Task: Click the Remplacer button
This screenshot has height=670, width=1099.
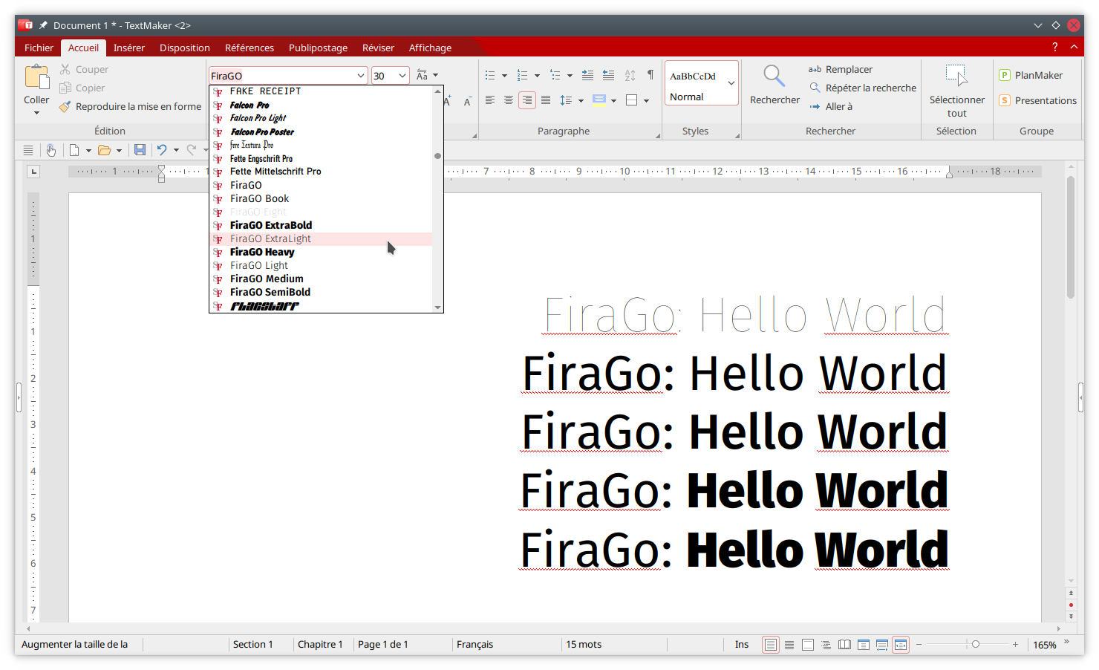Action: click(841, 69)
